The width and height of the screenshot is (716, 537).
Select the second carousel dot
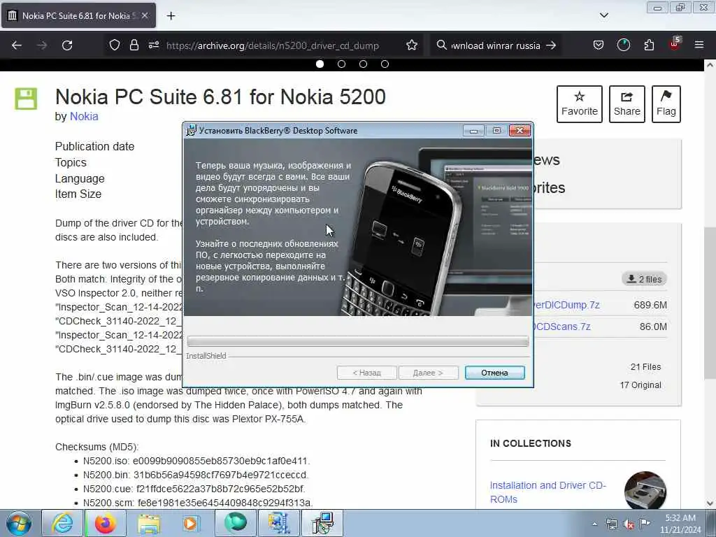click(341, 64)
